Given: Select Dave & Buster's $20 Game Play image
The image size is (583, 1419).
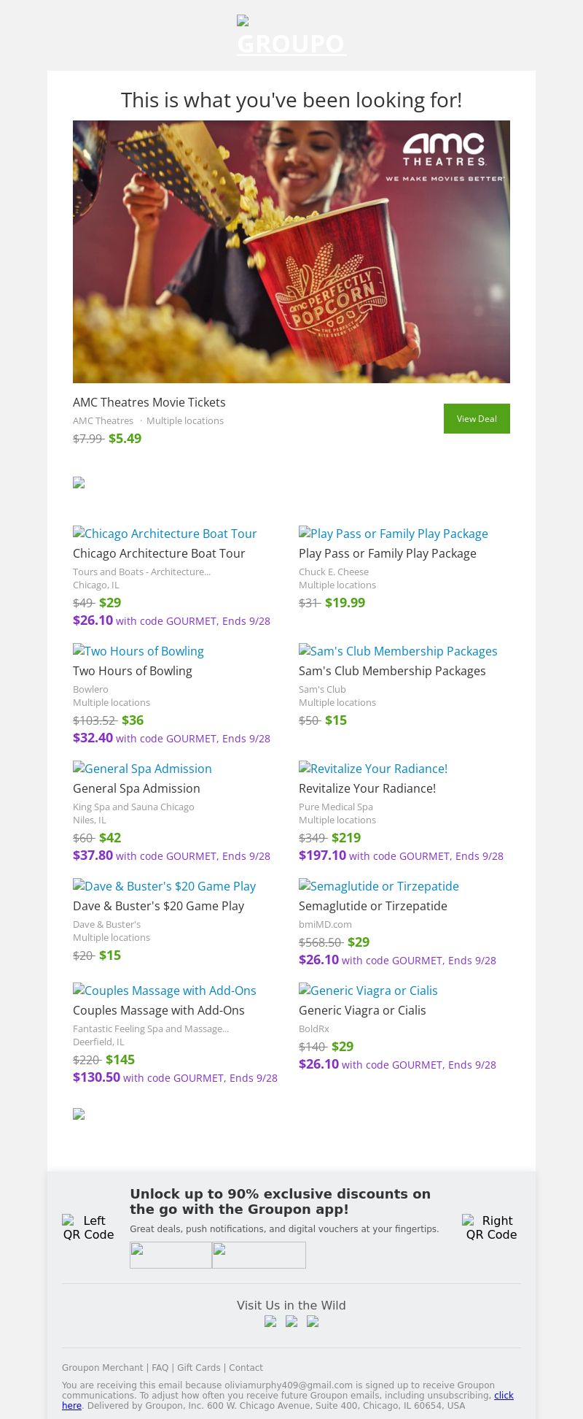Looking at the screenshot, I should point(164,886).
